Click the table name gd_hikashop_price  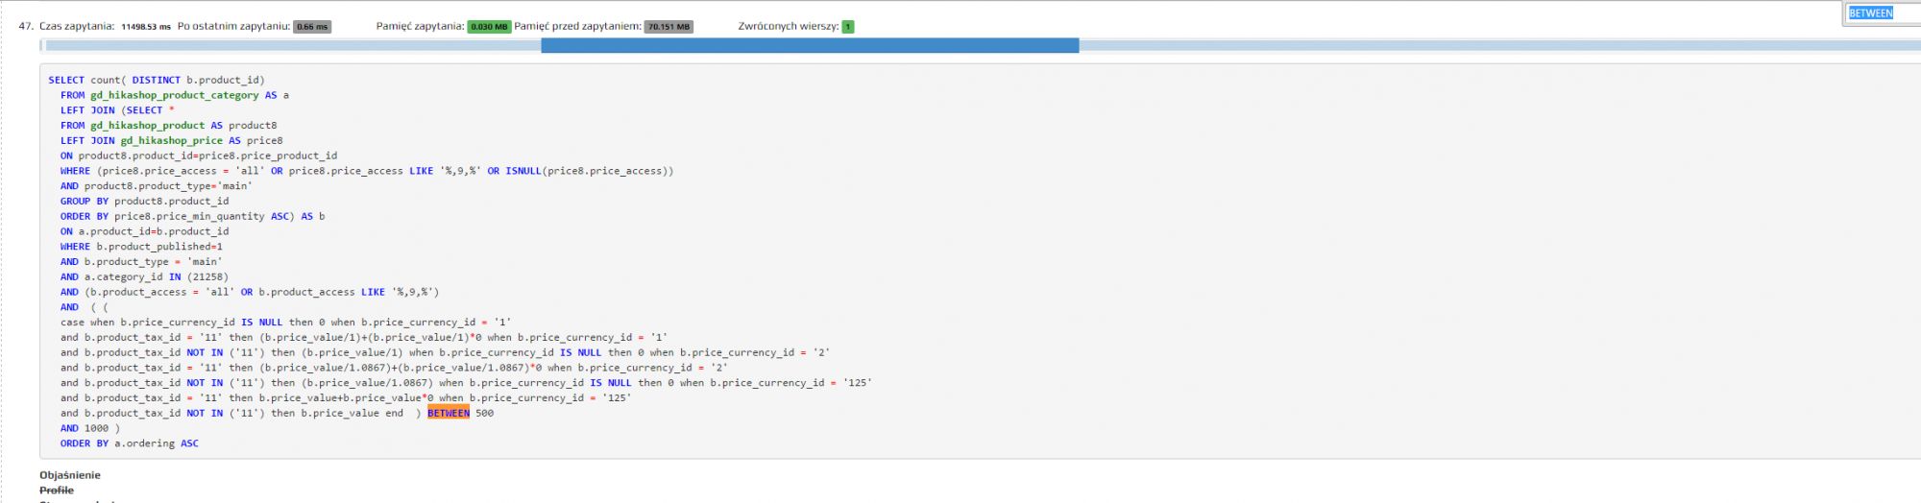(x=172, y=141)
